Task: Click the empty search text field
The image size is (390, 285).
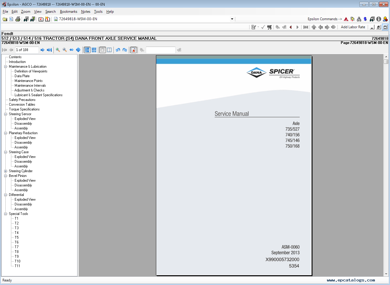Action: click(161, 50)
